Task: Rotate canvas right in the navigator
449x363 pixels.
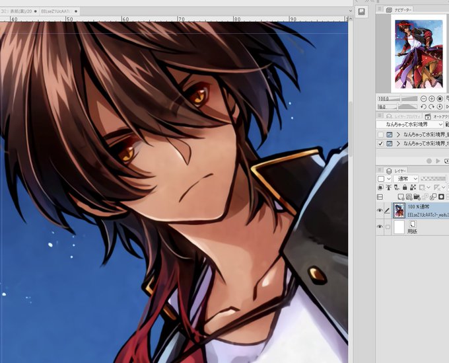Action: [431, 106]
